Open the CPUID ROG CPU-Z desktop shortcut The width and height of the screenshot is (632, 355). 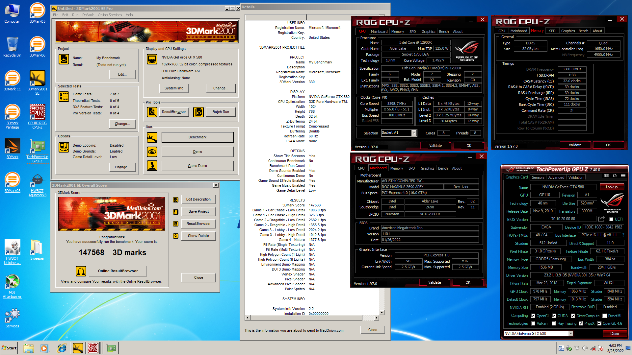[x=37, y=116]
